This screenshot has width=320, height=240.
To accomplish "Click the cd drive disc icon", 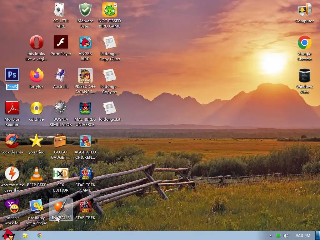I will click(x=37, y=108).
